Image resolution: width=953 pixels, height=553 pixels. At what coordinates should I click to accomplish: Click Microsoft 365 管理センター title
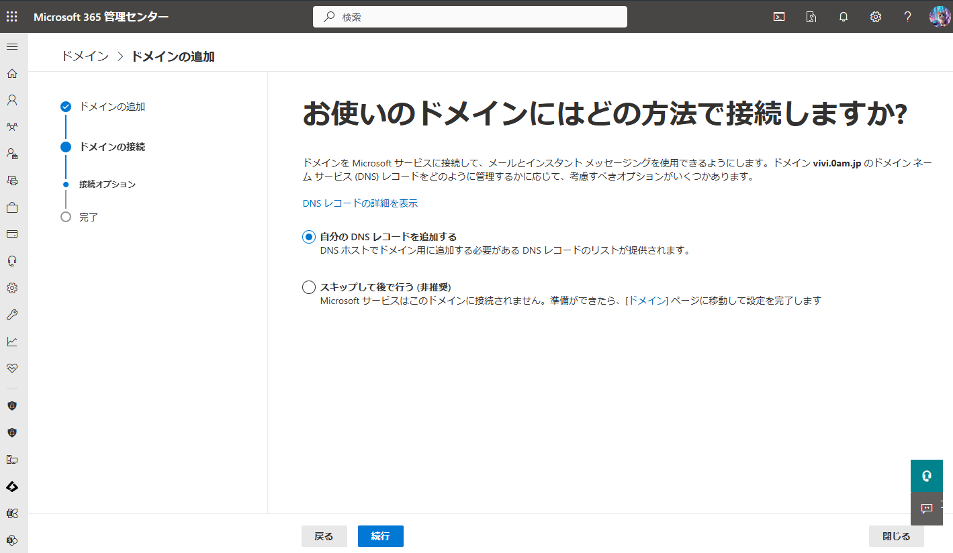point(101,17)
